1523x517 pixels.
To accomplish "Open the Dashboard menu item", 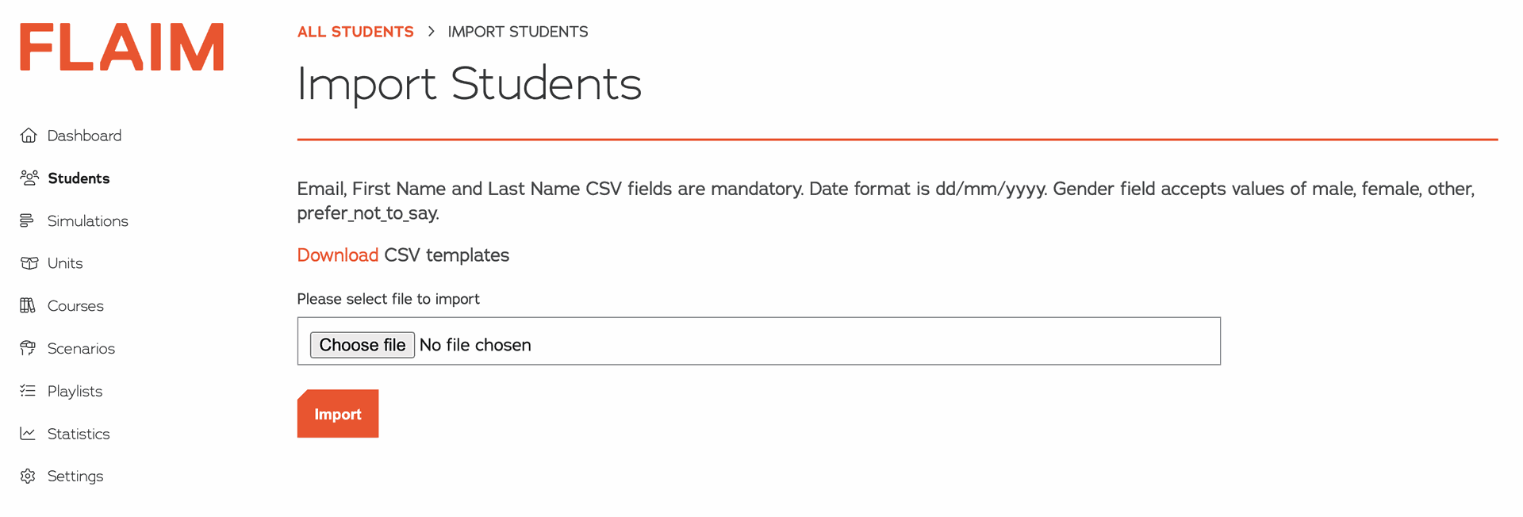I will [84, 136].
